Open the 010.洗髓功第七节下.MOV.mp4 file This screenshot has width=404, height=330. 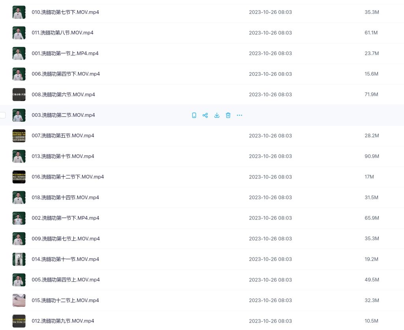(65, 12)
